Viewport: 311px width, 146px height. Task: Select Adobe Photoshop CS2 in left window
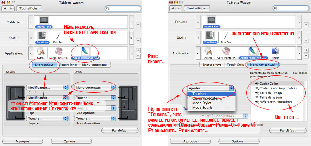pyautogui.click(x=86, y=53)
